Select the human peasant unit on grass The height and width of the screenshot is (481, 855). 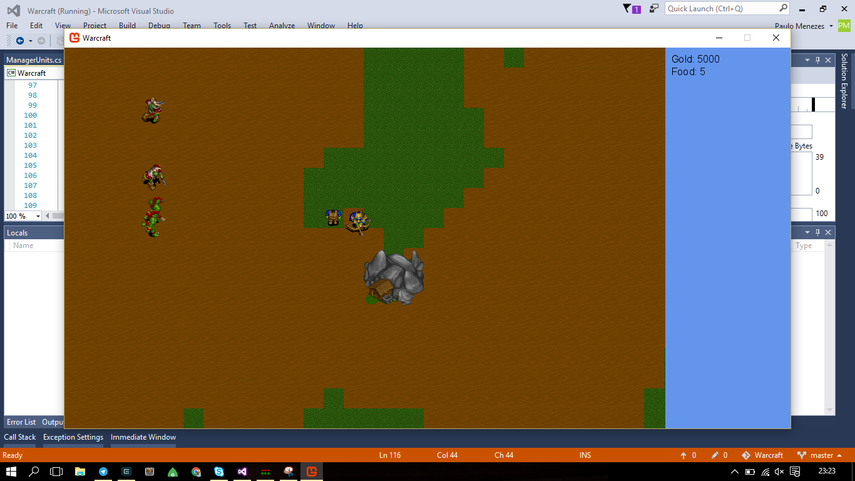333,217
